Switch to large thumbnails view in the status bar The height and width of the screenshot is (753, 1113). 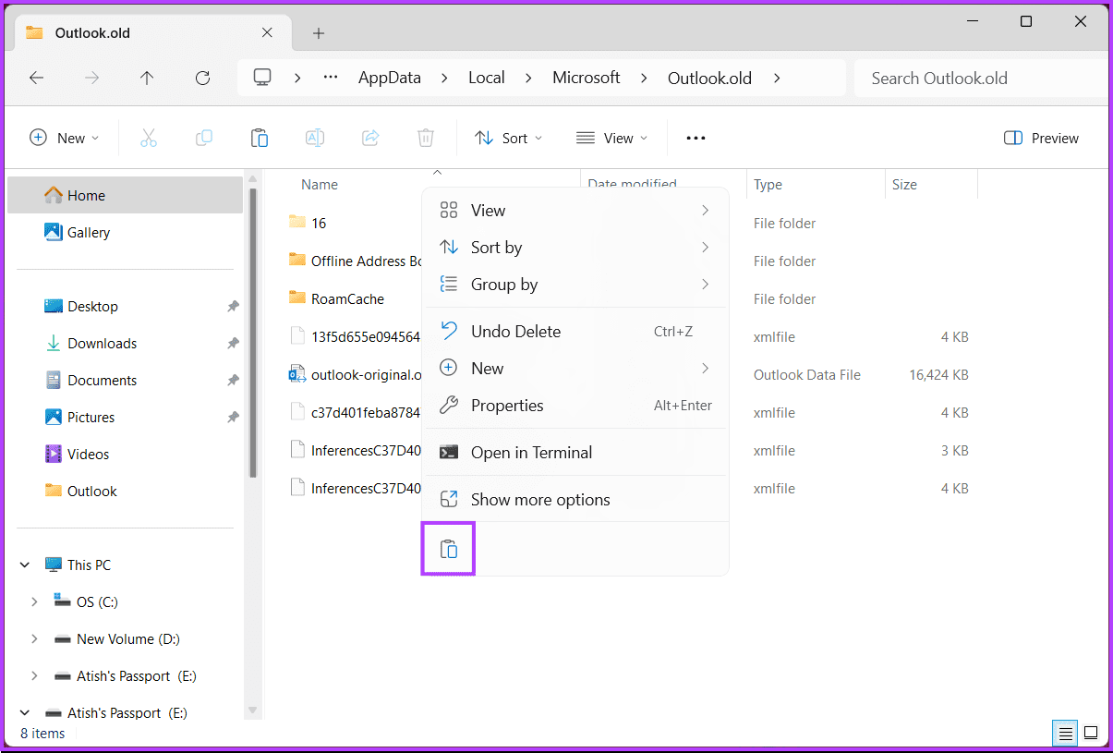[x=1091, y=733]
